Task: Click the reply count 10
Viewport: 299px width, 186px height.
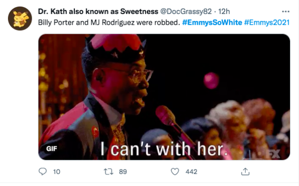Action: pos(57,172)
